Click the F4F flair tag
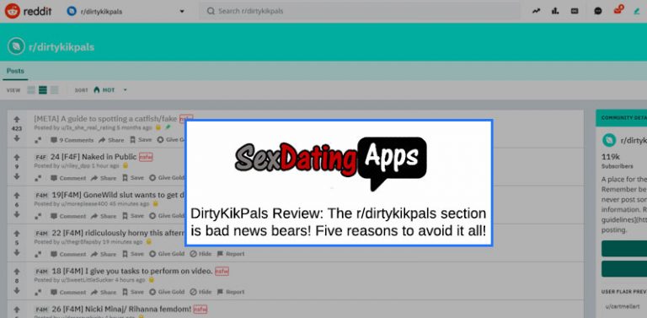 click(40, 158)
